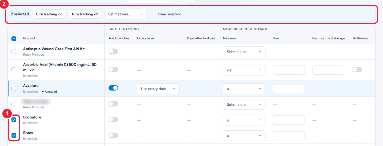This screenshot has width=383, height=146.
Task: Click the Track batches column header
Action: (119, 38)
